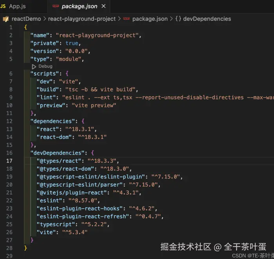Open reactDemo folder icon in breadcrumb
This screenshot has height=259, width=274.
point(6,19)
